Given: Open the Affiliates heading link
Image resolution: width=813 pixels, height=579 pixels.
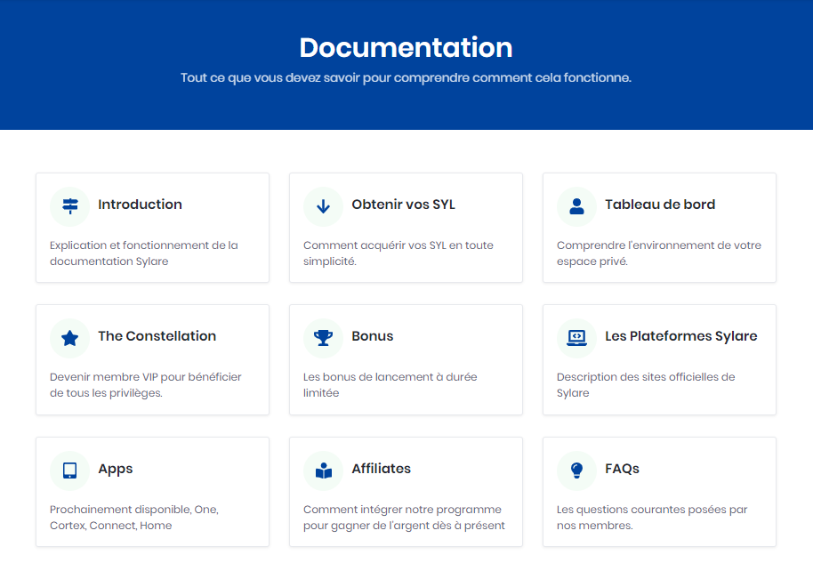Looking at the screenshot, I should point(381,469).
